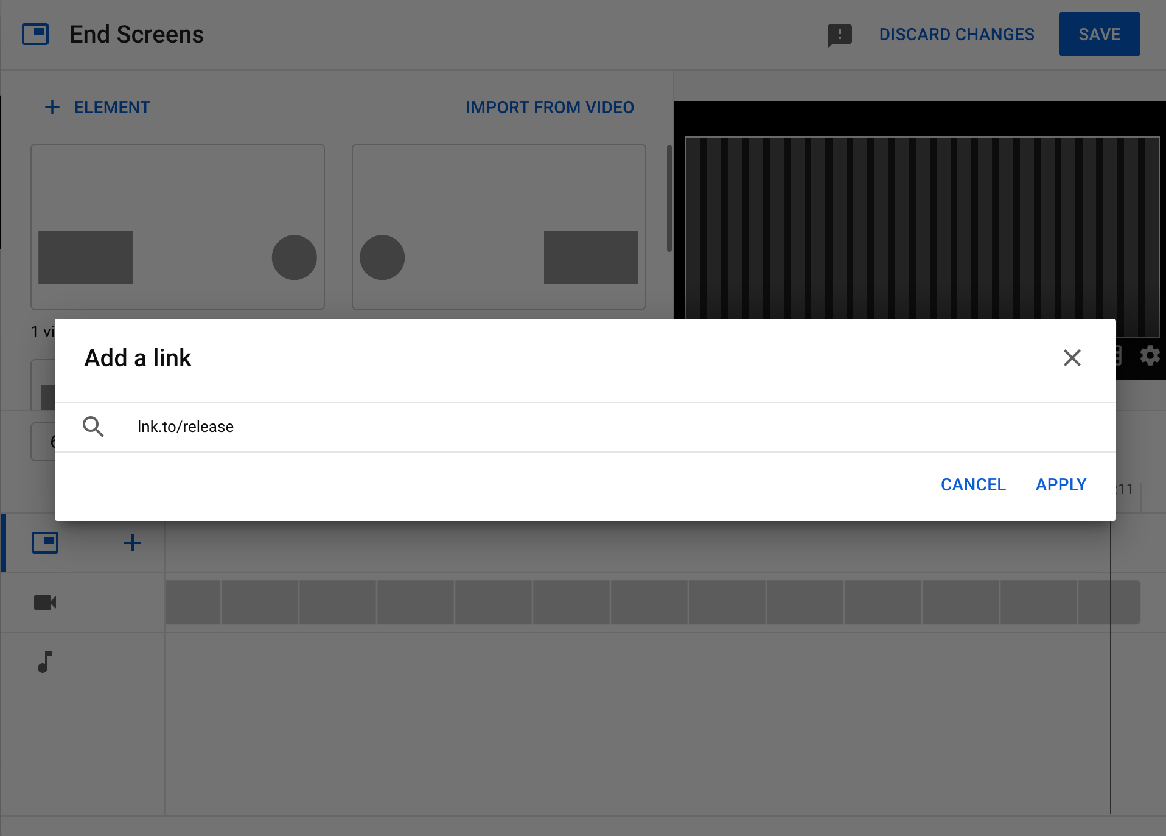Select the audio music note track icon
This screenshot has height=836, width=1166.
pyautogui.click(x=45, y=661)
